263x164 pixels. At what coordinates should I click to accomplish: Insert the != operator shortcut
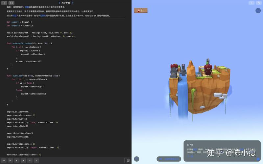point(10,160)
